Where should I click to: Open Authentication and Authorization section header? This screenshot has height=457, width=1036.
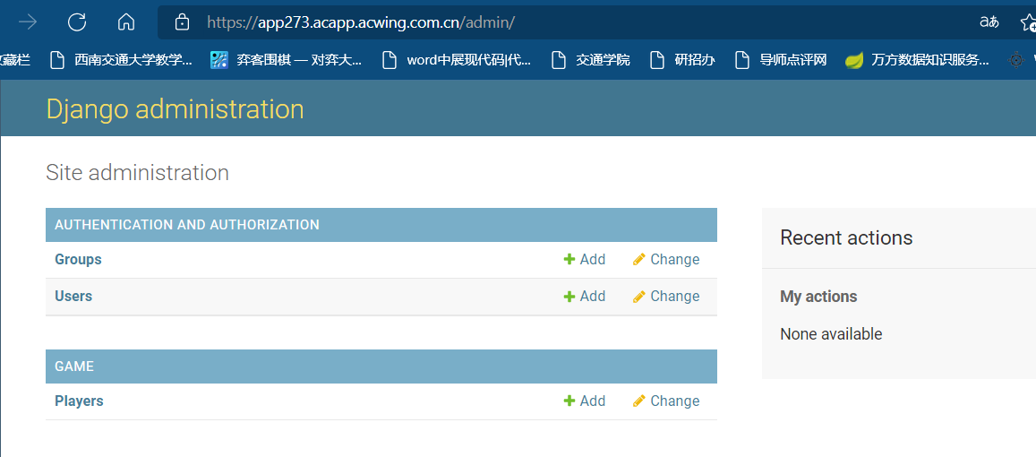point(187,225)
